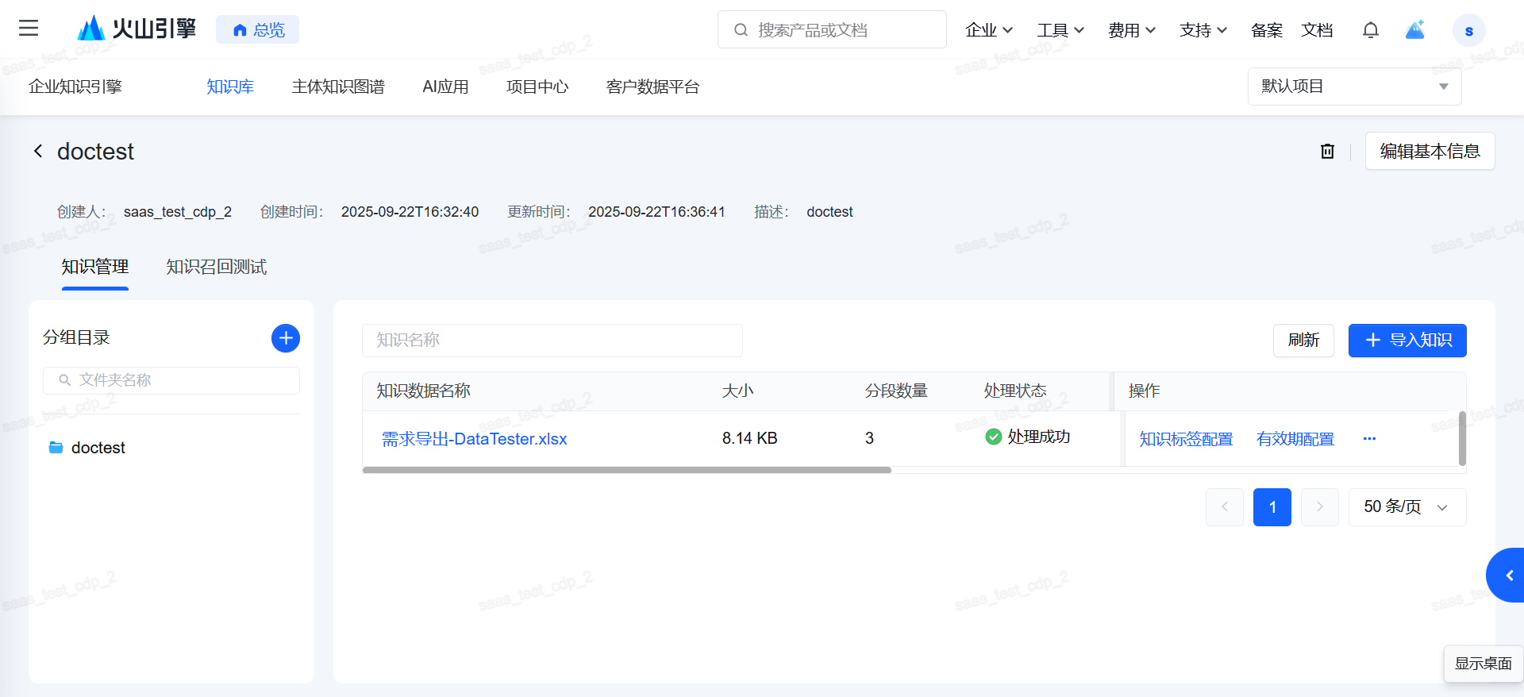Open the more actions ellipsis in row
Viewport: 1524px width, 697px height.
pos(1369,439)
